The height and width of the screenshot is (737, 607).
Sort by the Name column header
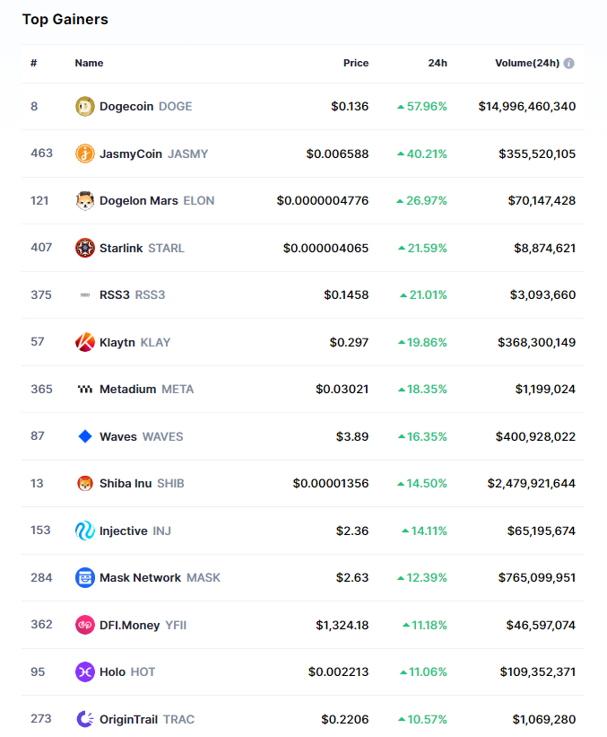[x=89, y=63]
